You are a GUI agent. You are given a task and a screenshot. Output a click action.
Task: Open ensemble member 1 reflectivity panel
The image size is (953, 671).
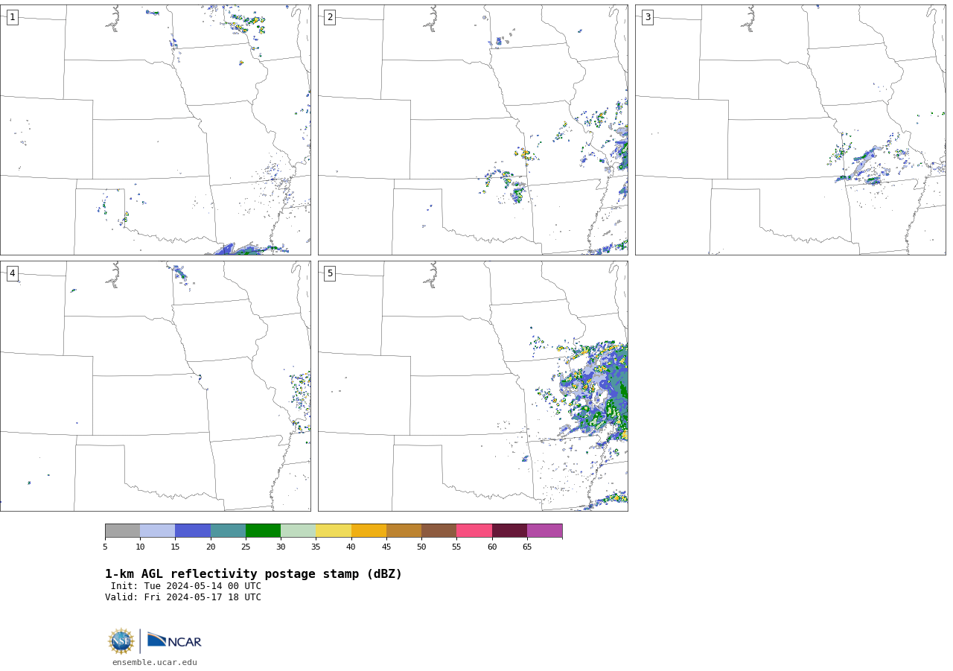156,130
